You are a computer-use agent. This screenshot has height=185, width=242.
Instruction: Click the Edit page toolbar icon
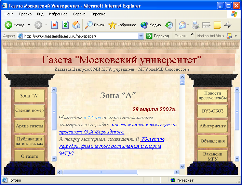[206, 25]
